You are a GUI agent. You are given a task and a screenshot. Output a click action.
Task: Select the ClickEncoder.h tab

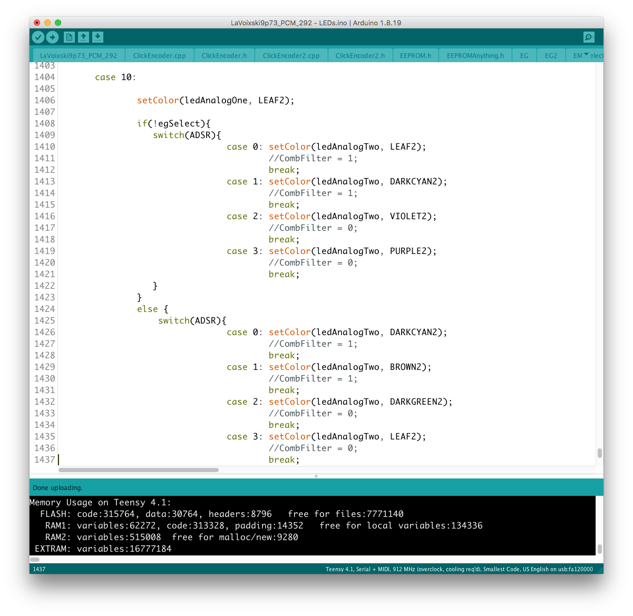coord(224,55)
